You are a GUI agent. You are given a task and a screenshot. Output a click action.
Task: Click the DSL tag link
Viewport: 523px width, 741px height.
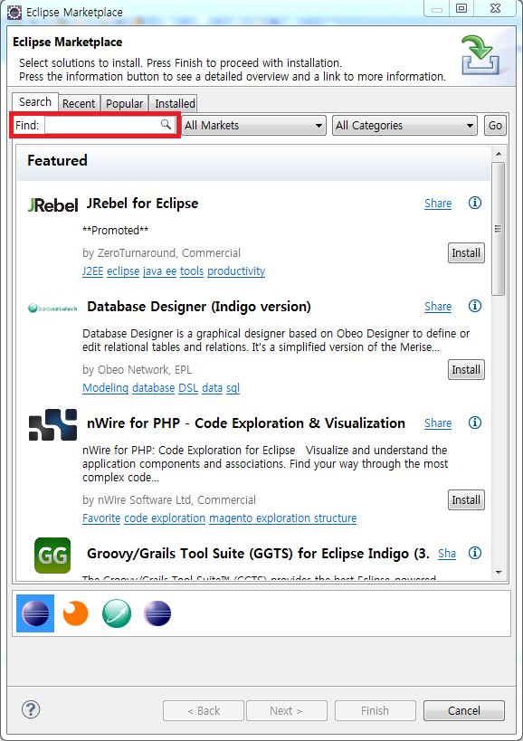188,388
